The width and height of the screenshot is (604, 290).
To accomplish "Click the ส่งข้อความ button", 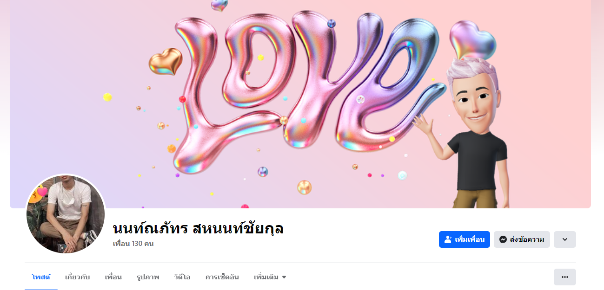I will point(522,239).
